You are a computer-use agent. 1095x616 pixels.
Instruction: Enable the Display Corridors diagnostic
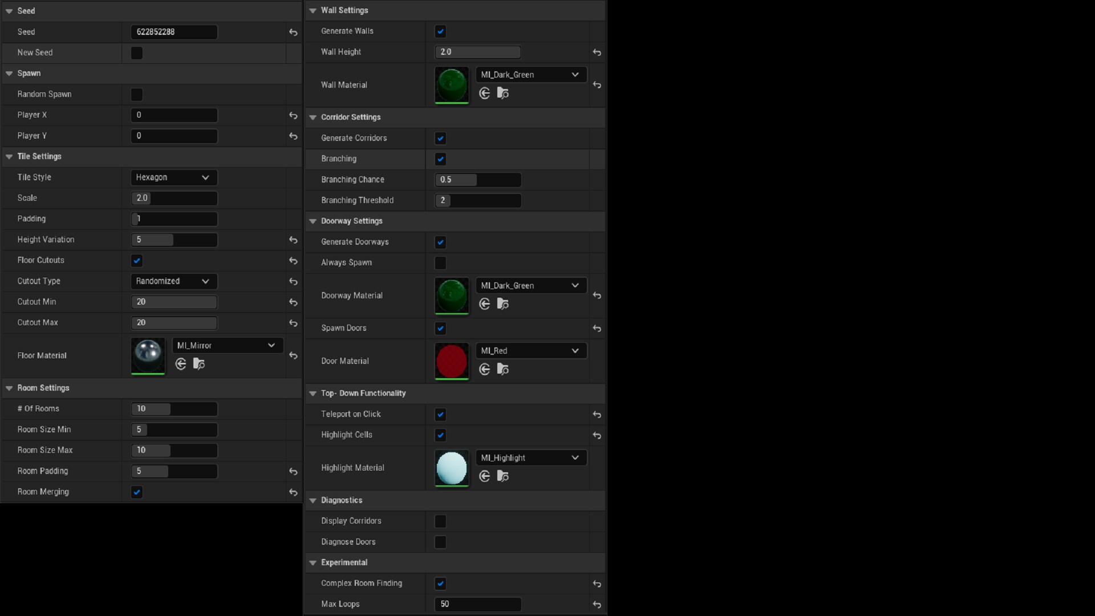coord(440,521)
